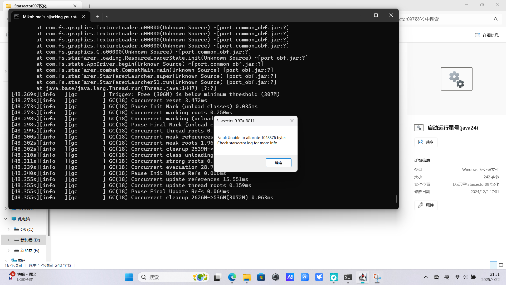Viewport: 506px width, 285px height.
Task: Toggle the 详细信息 details pane
Action: pyautogui.click(x=487, y=35)
